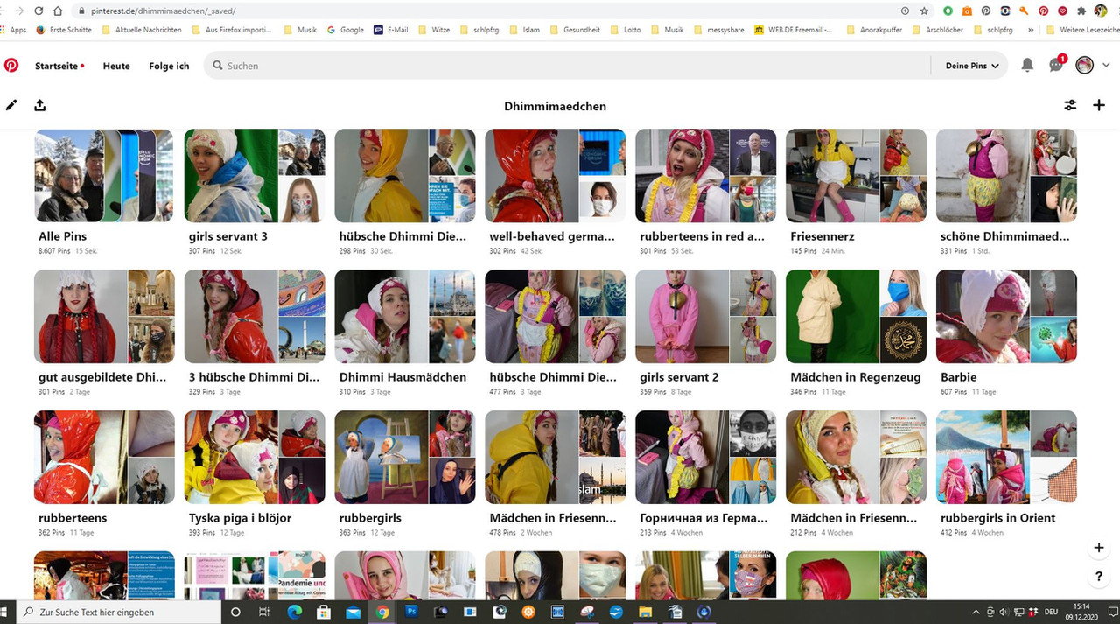
Task: Open the girls servant 2 board
Action: pyautogui.click(x=705, y=333)
